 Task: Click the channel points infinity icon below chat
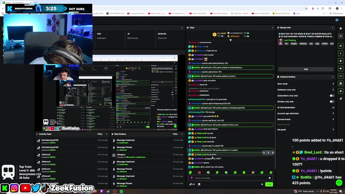(x=192, y=184)
